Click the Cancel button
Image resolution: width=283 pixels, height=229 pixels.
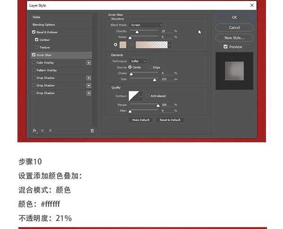(x=234, y=28)
